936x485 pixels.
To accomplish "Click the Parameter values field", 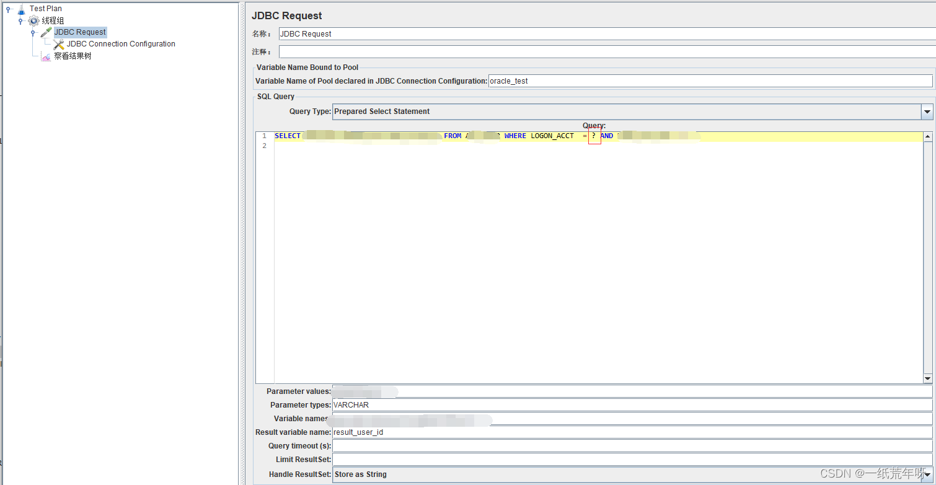I will pyautogui.click(x=632, y=391).
